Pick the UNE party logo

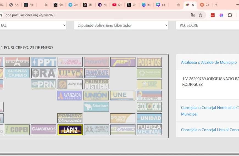coord(123,96)
